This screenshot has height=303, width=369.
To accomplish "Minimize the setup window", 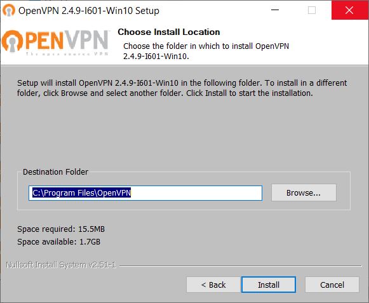I will click(x=275, y=10).
